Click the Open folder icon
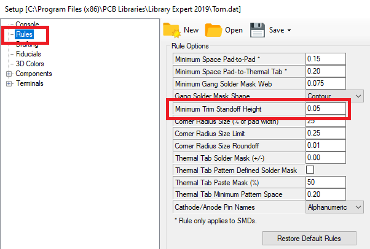 (213, 29)
